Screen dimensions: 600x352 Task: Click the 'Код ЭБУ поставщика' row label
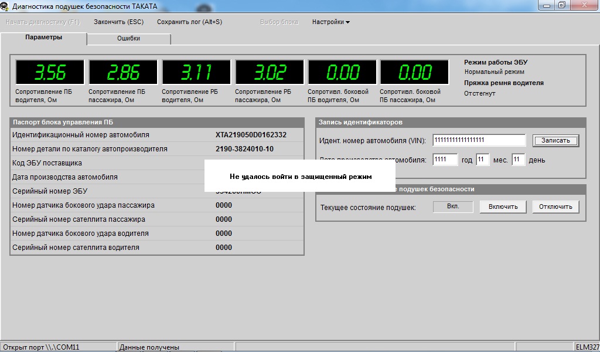click(47, 163)
